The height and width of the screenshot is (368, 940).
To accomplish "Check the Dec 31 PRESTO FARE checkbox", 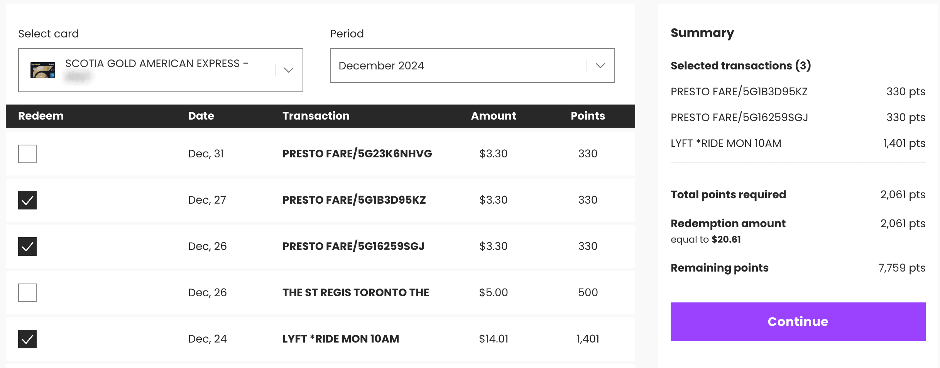I will [27, 154].
